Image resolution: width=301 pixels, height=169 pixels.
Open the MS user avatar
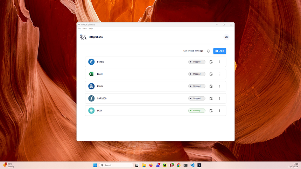point(226,37)
